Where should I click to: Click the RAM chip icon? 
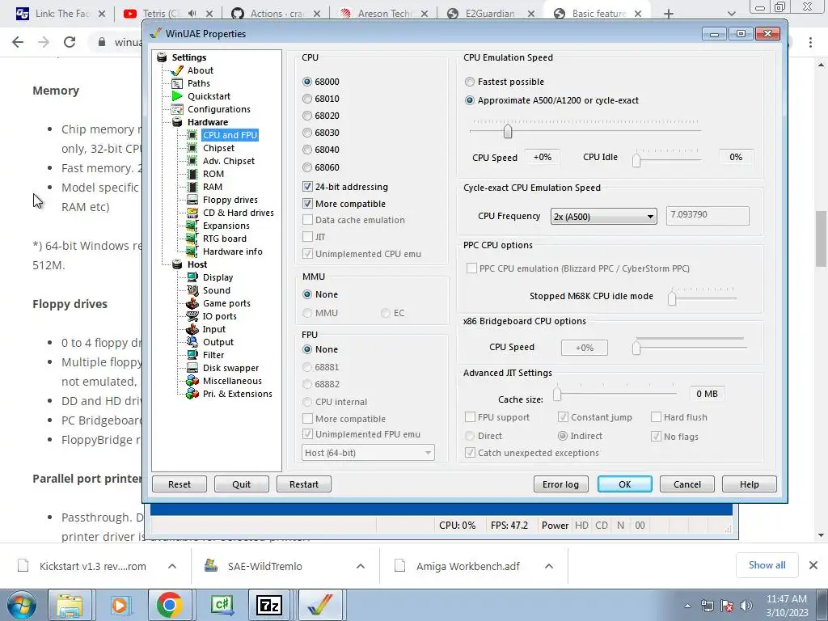pyautogui.click(x=192, y=187)
